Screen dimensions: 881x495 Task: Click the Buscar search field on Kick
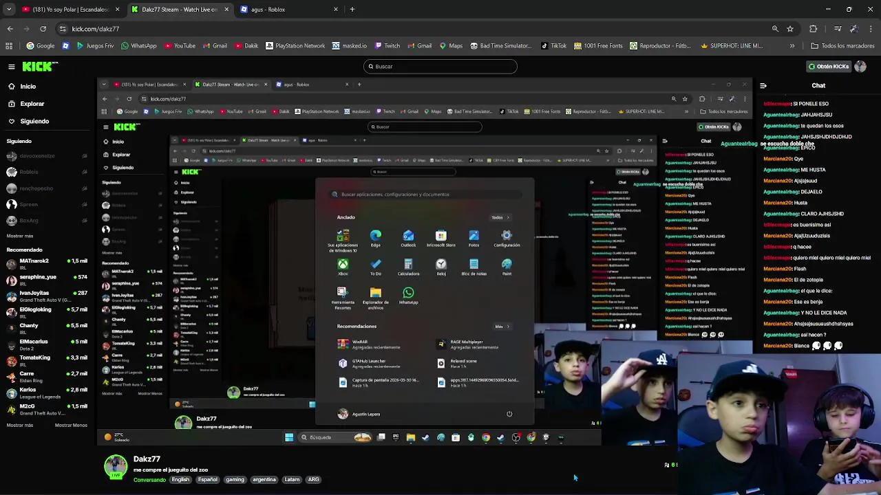tap(440, 67)
